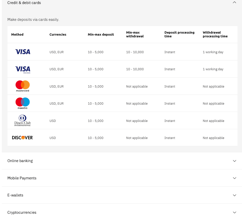This screenshot has width=242, height=217.
Task: Click the Deposit processing time header
Action: (179, 34)
